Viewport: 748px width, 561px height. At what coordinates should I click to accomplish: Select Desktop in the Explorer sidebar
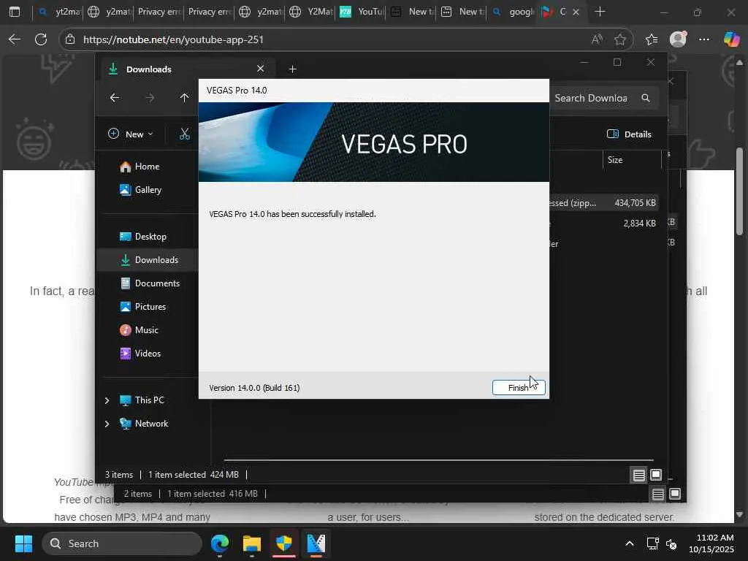pyautogui.click(x=143, y=237)
